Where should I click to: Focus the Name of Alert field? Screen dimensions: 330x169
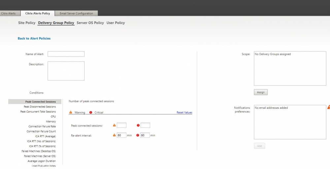click(x=66, y=54)
